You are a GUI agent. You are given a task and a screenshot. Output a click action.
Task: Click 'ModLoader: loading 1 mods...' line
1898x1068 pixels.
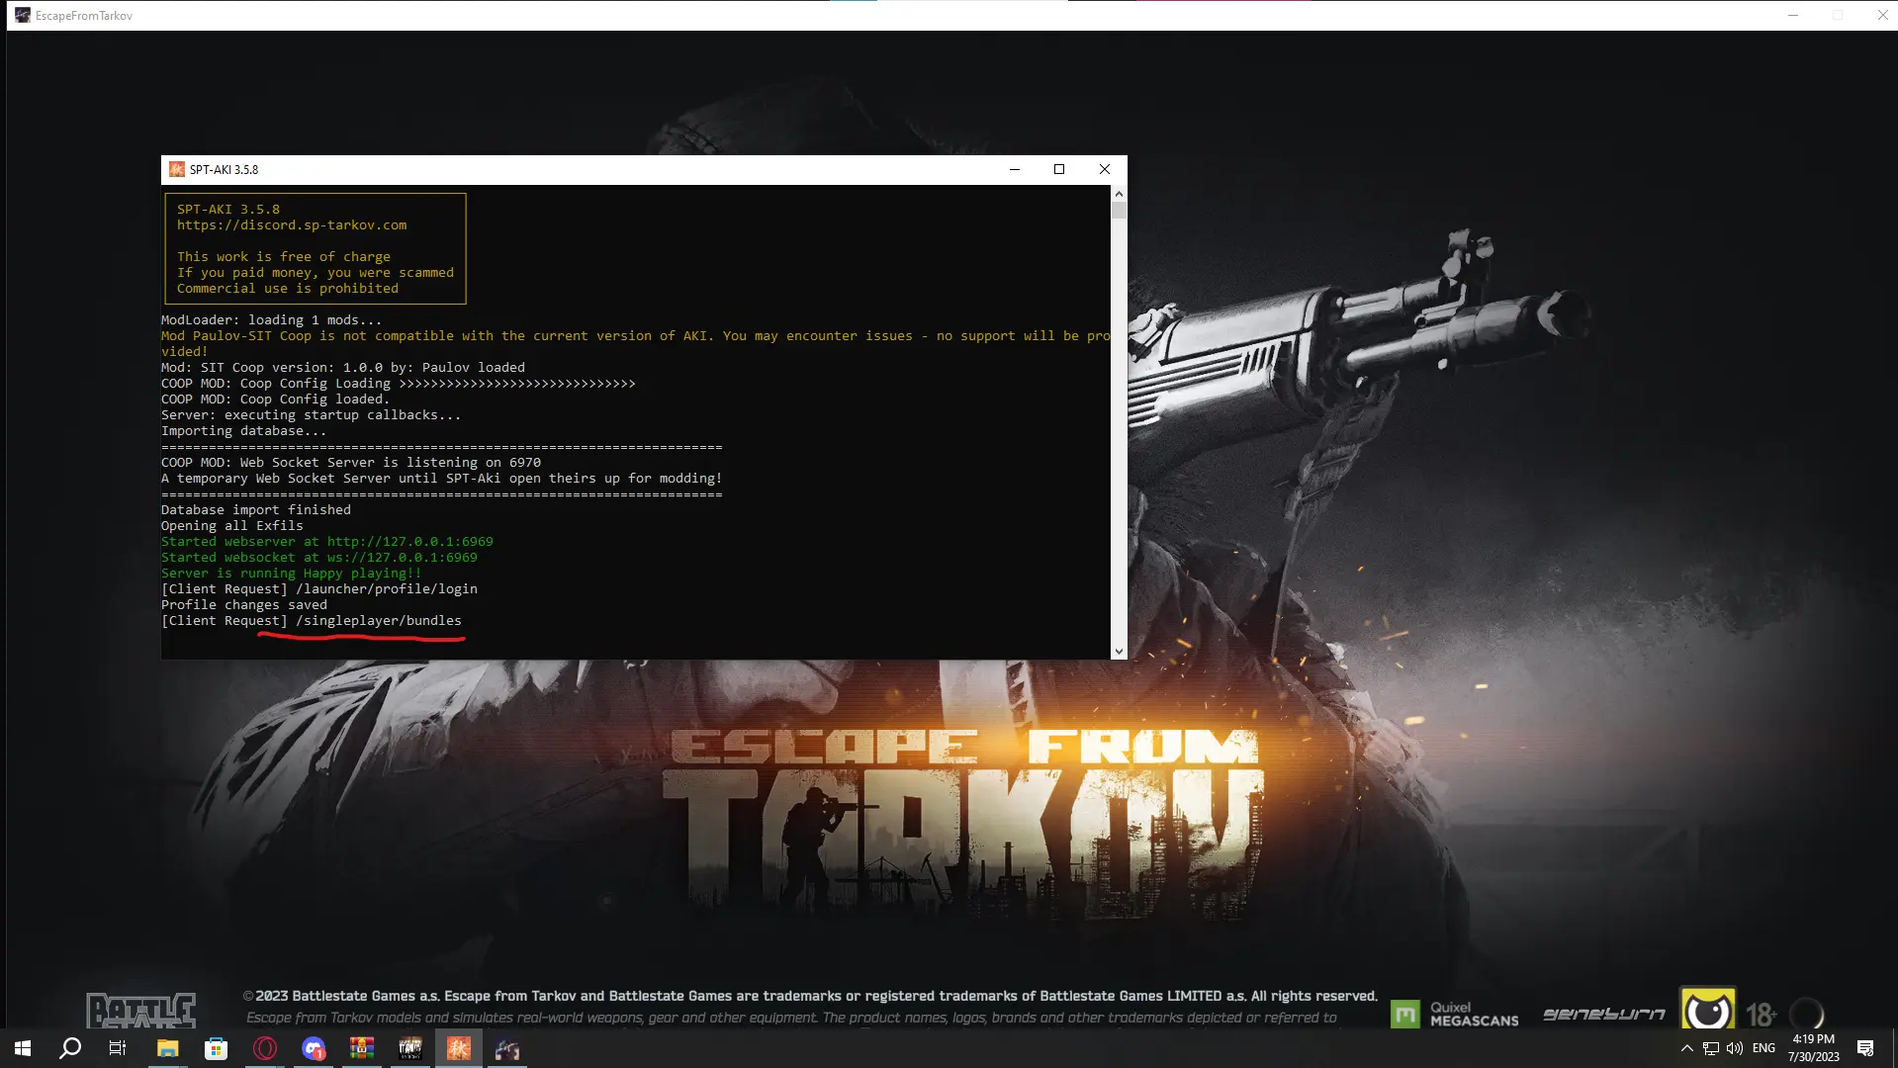271,320
